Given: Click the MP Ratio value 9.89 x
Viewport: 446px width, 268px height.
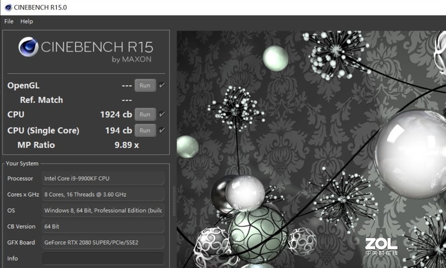Looking at the screenshot, I should coord(127,145).
